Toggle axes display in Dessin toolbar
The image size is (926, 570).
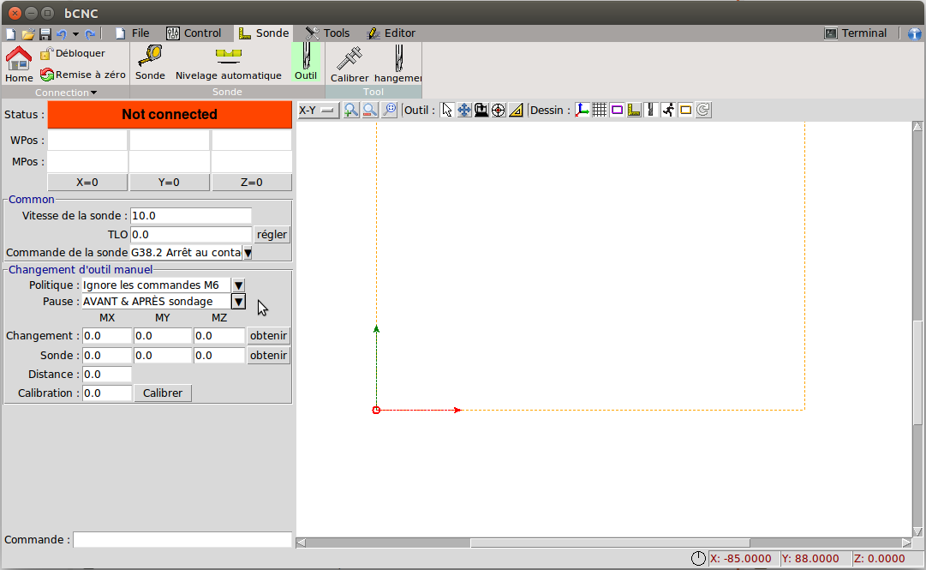(x=582, y=110)
